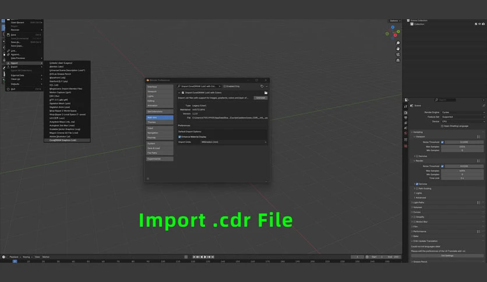Viewport: 487px width, 282px height.
Task: Click the search magnifier in add-on filter
Action: pyautogui.click(x=179, y=86)
